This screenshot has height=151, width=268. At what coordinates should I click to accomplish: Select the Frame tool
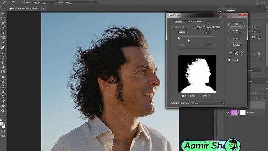[x=3, y=38]
